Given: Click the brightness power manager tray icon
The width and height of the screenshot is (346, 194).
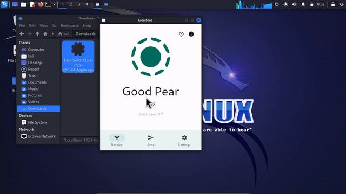Looking at the screenshot, I should pyautogui.click(x=285, y=4).
